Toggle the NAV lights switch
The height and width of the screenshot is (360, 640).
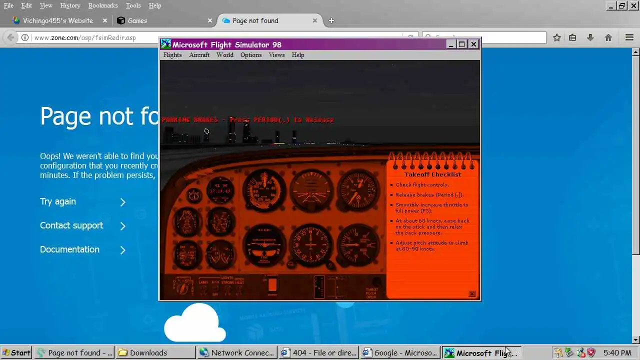(x=215, y=289)
